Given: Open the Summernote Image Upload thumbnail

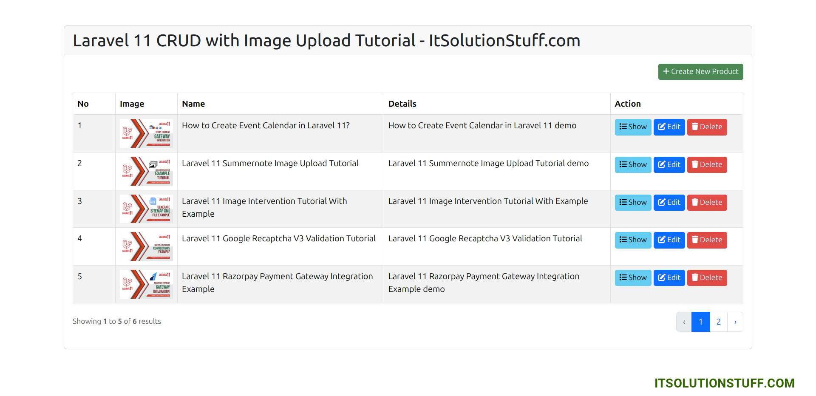Looking at the screenshot, I should tap(146, 171).
